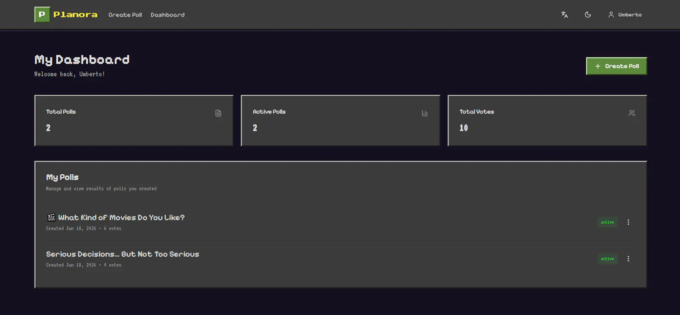
Task: Click 'Created Jun 18, 2026 • 4 votes' text
Action: tap(84, 265)
